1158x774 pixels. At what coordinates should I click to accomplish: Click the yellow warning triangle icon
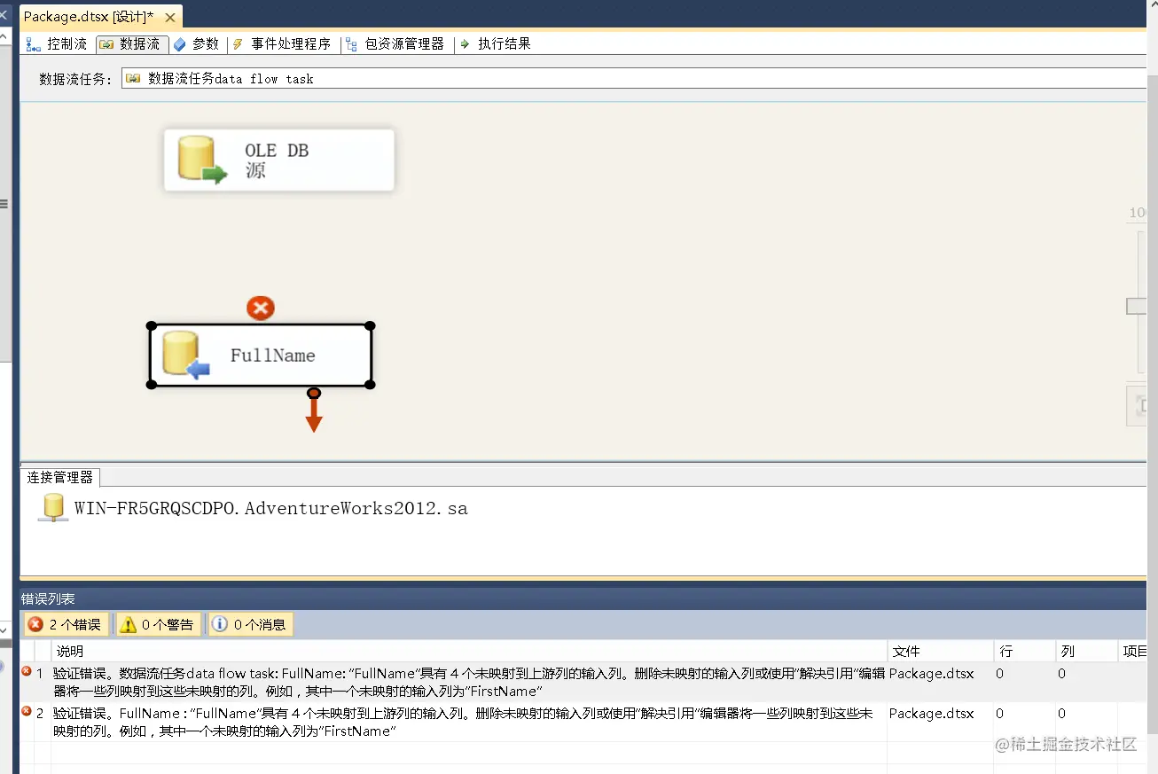pyautogui.click(x=129, y=624)
